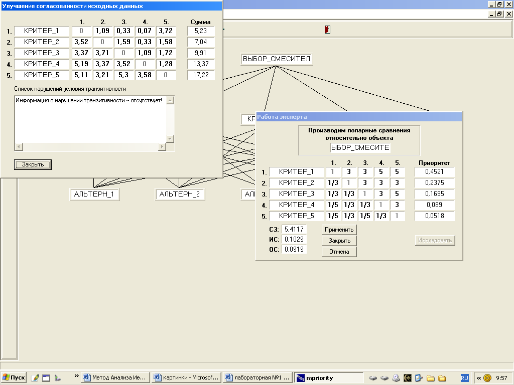Image resolution: width=514 pixels, height=385 pixels.
Task: Click the Отмена button in expert dialog
Action: (339, 252)
